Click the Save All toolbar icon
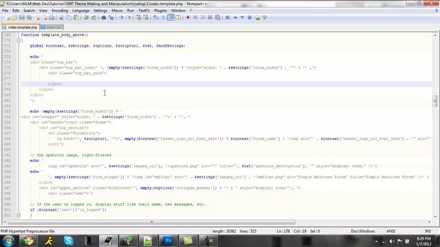 [29, 18]
